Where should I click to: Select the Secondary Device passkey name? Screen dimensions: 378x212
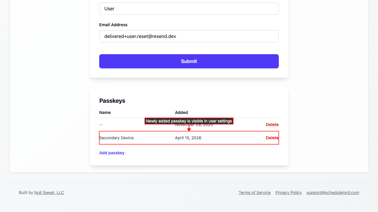click(x=117, y=138)
